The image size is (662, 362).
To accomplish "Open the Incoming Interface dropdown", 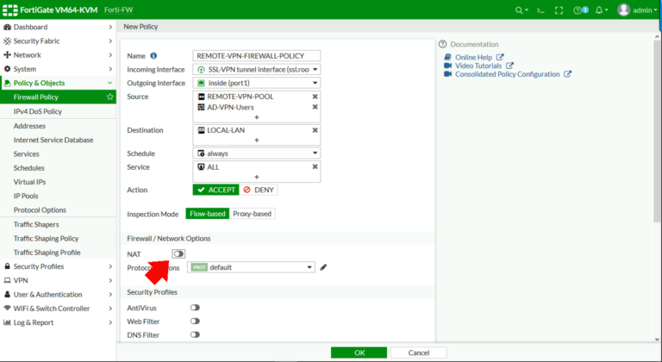I will pos(256,69).
